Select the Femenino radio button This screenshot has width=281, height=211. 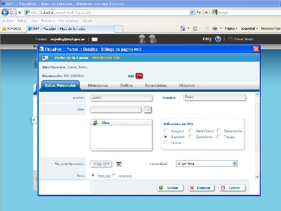pyautogui.click(x=114, y=175)
